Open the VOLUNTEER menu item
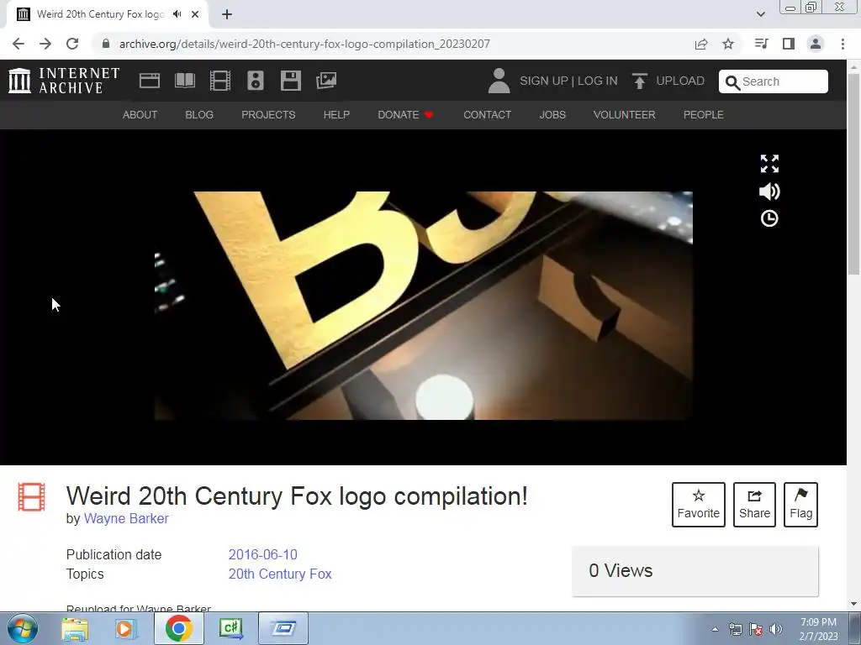The image size is (861, 645). pyautogui.click(x=625, y=114)
